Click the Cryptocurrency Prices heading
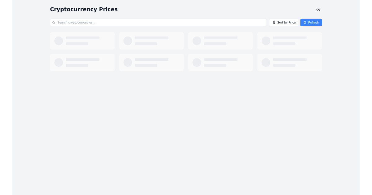The image size is (372, 195). [x=84, y=9]
